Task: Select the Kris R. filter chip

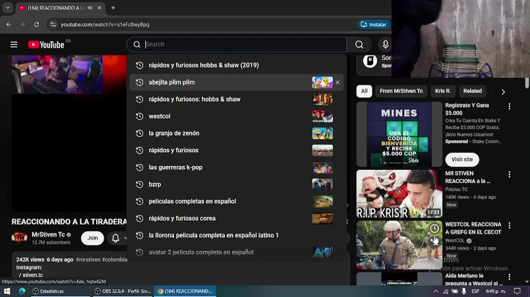Action: (x=443, y=91)
